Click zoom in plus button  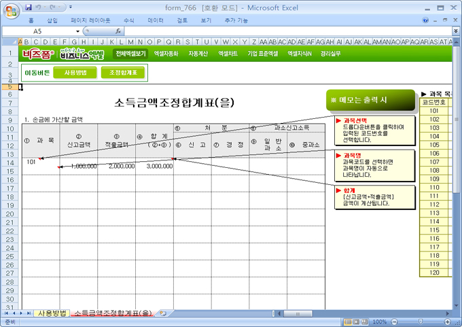point(449,322)
